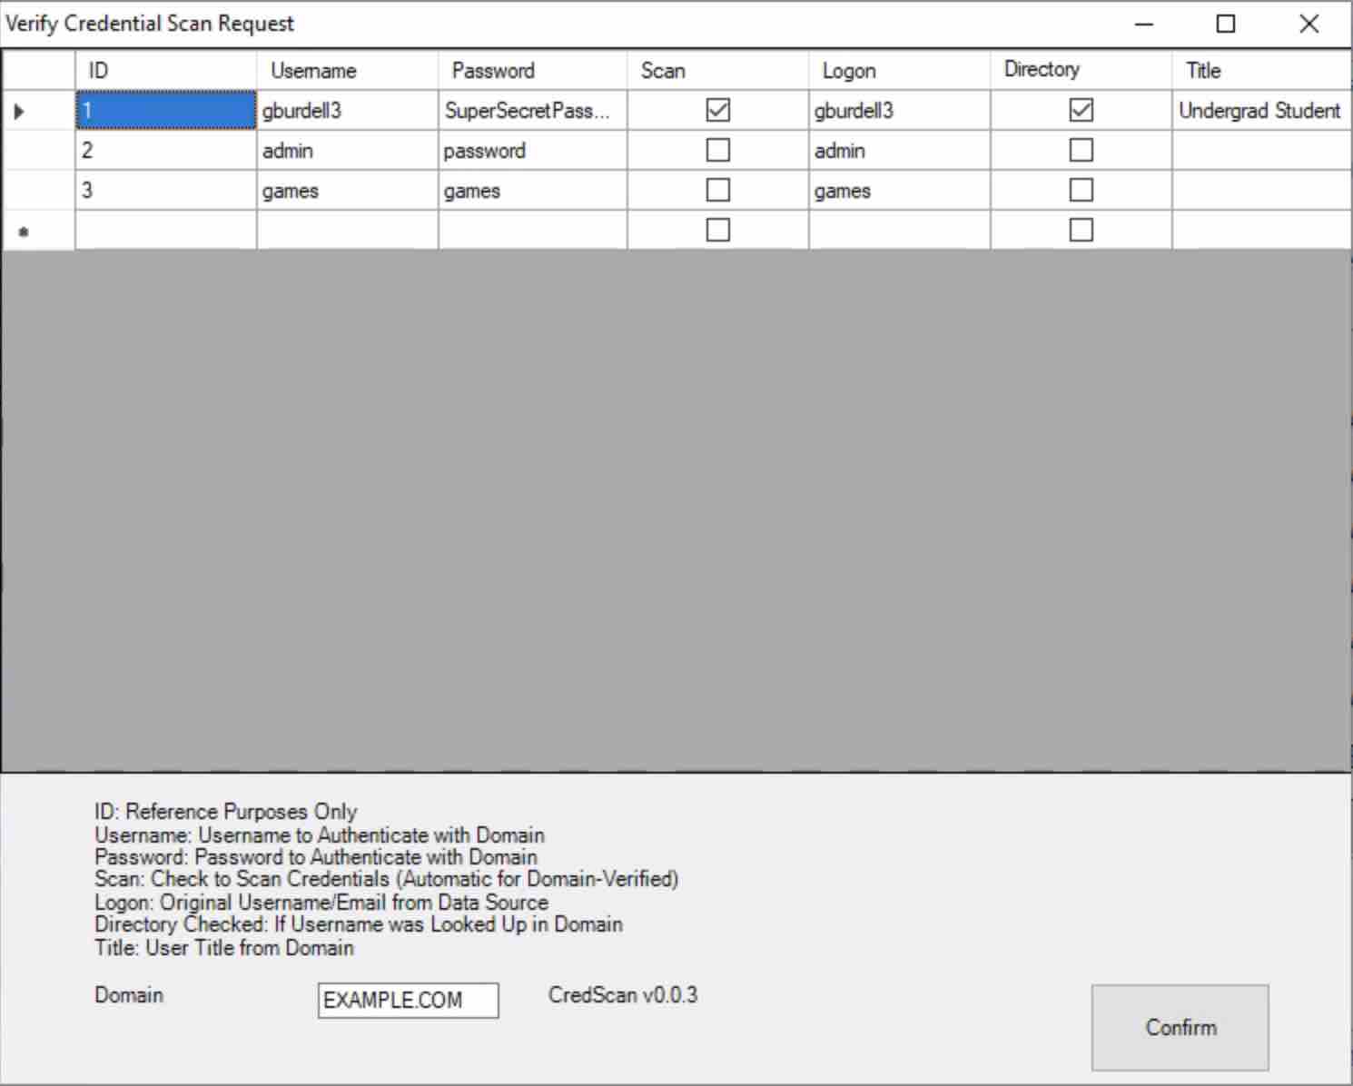Click inside the Domain field showing EXAMPLE.COM
This screenshot has height=1086, width=1353.
pyautogui.click(x=407, y=1001)
